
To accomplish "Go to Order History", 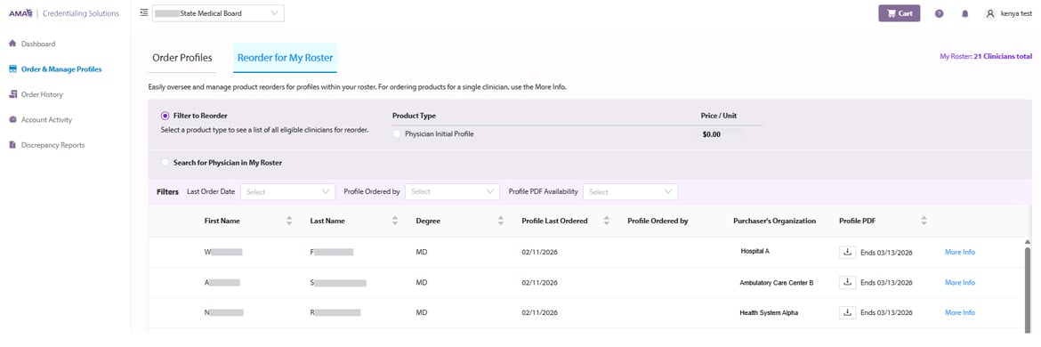I will 42,94.
